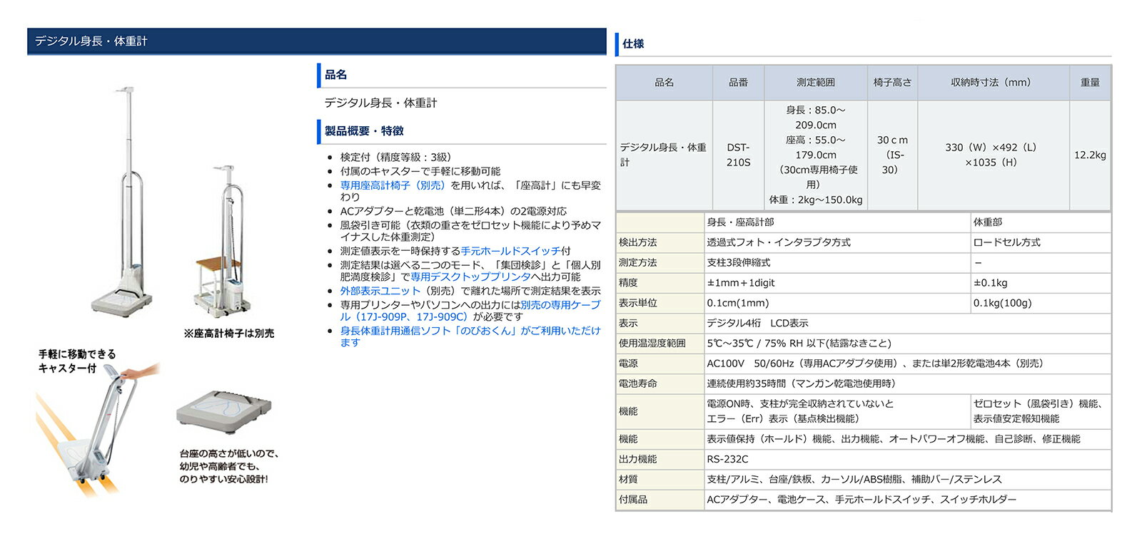Open the 外部表示ユニット link
This screenshot has height=536, width=1142.
click(x=380, y=291)
